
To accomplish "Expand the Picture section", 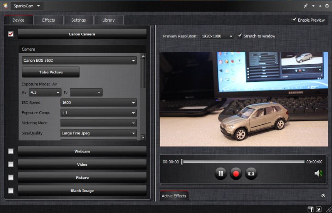I will [82, 177].
